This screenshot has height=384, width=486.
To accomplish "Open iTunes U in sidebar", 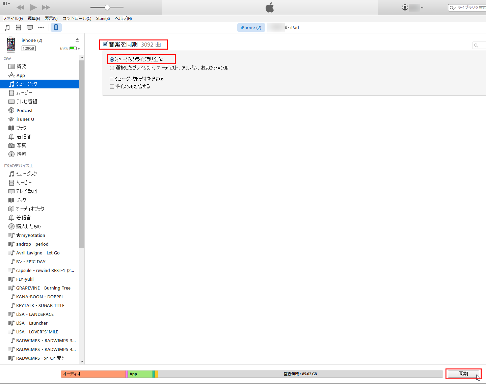I will 39,119.
